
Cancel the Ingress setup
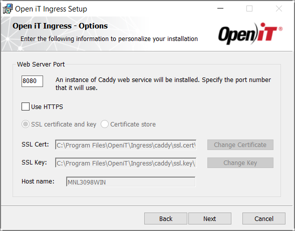pyautogui.click(x=264, y=218)
